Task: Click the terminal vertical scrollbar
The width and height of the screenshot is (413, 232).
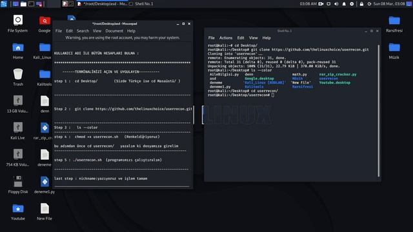Action: tap(379, 110)
